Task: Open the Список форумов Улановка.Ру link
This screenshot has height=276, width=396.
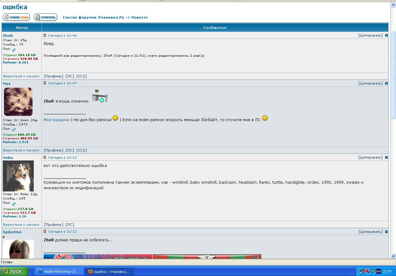Action: pos(93,17)
